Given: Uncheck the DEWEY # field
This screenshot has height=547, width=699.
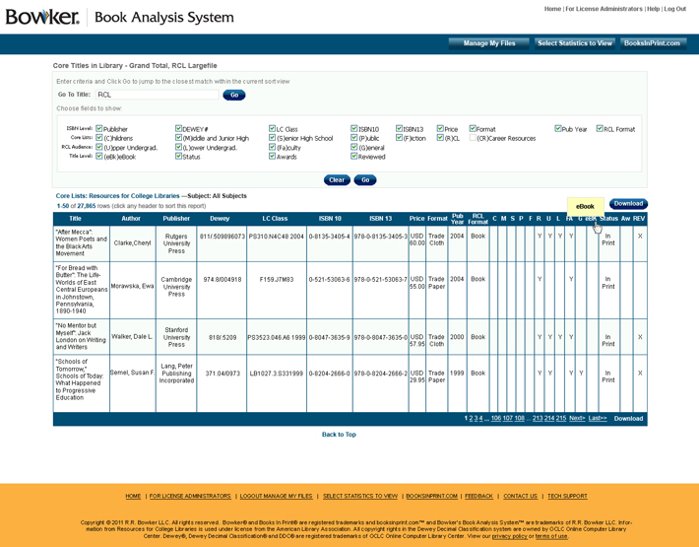Looking at the screenshot, I should pos(178,128).
